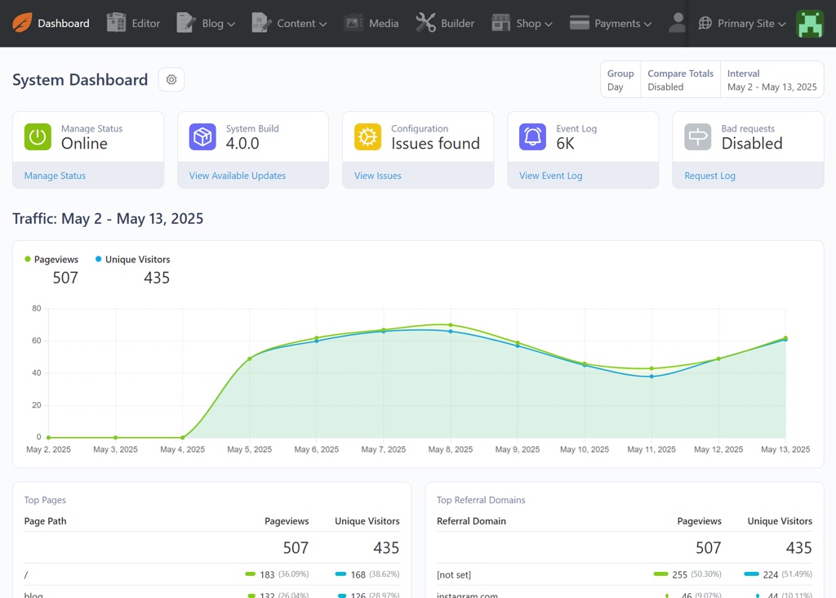The height and width of the screenshot is (598, 836).
Task: Follow the View Available Updates link
Action: click(x=237, y=176)
